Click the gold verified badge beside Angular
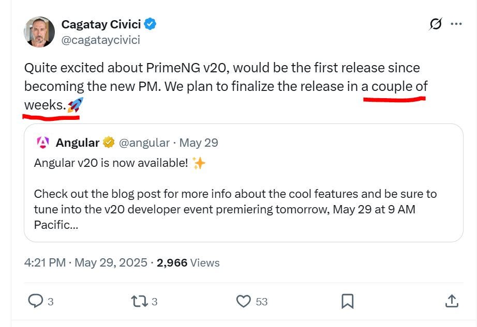The image size is (477, 327). (x=109, y=142)
